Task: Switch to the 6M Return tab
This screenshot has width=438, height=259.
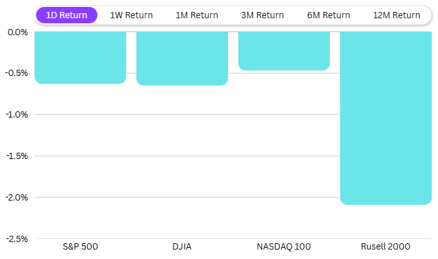Action: click(329, 15)
